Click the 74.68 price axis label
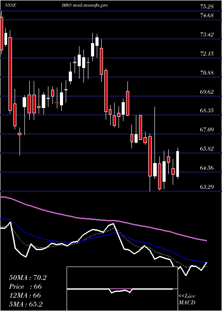Screen dimensions: 222x311 (x=207, y=15)
